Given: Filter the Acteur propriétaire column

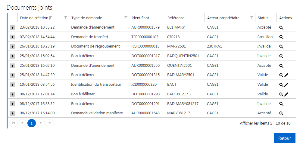Looking at the screenshot, I should pos(251,17).
